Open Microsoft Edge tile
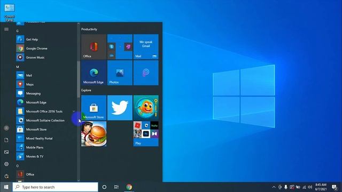Viewport: 342px width, 192px height. (94, 73)
